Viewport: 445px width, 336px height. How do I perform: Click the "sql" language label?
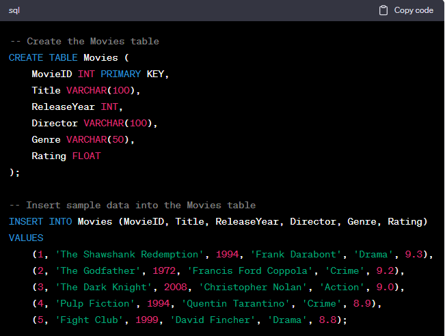click(14, 11)
